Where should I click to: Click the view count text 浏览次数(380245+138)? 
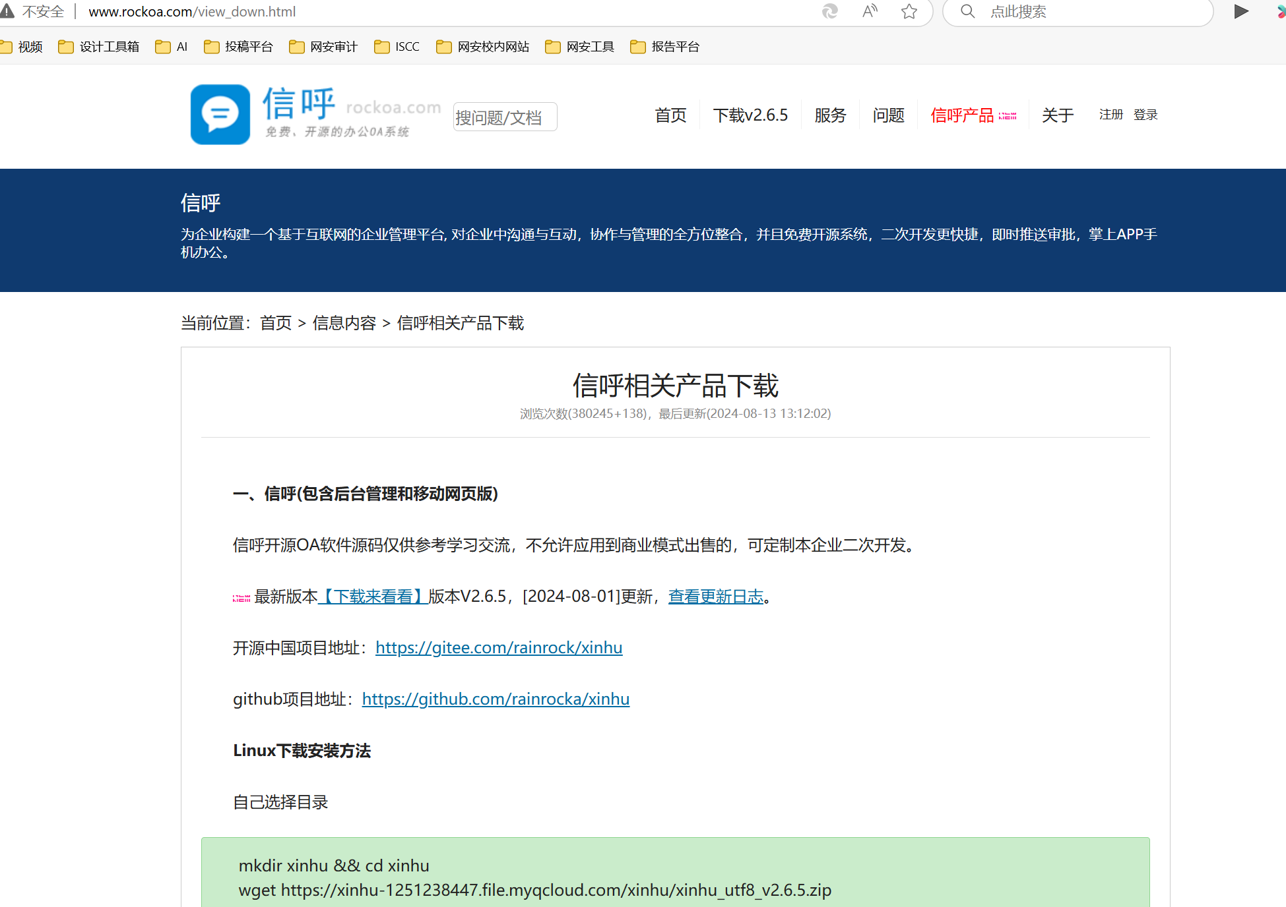[x=583, y=414]
